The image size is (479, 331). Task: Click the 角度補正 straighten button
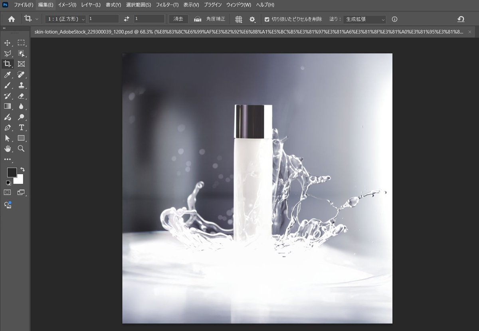click(x=211, y=19)
